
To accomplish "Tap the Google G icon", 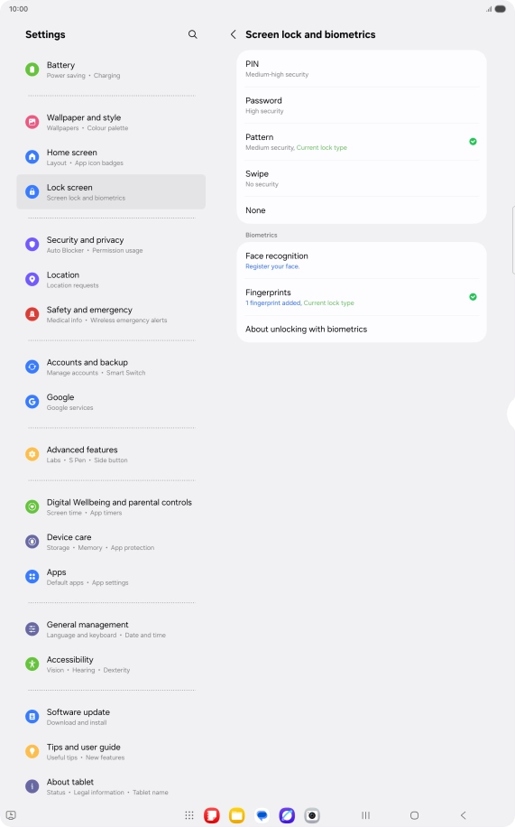I will (x=32, y=402).
